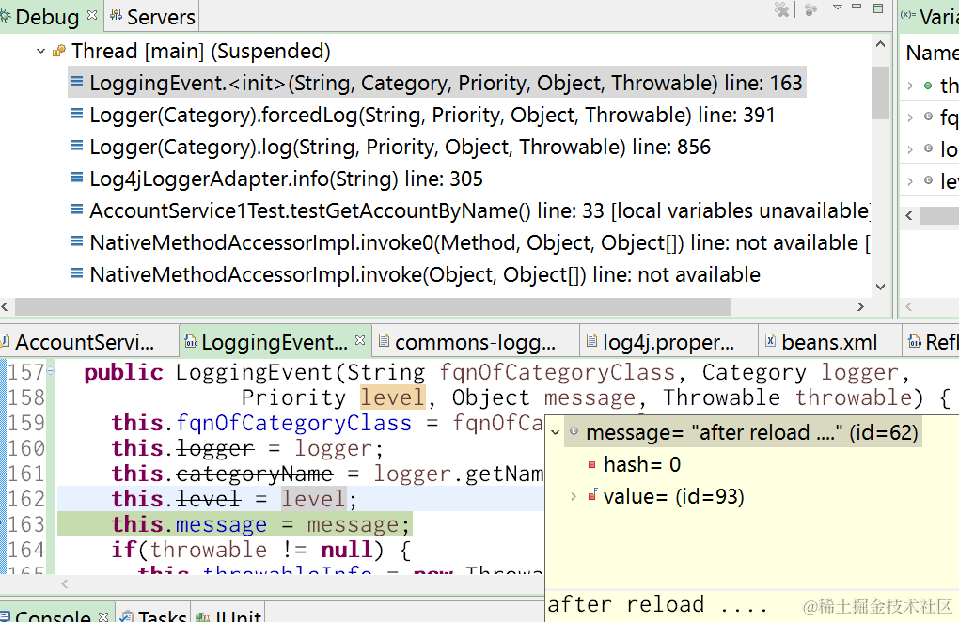Expand value= (id=93) in hover popup

[x=574, y=497]
